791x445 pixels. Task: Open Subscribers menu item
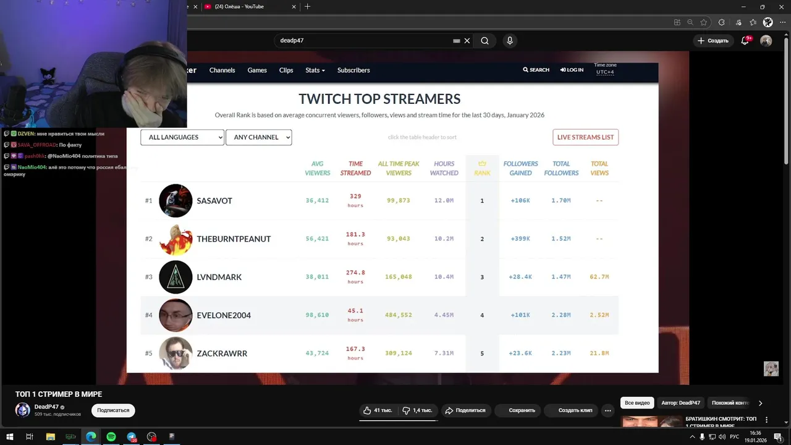pos(353,70)
